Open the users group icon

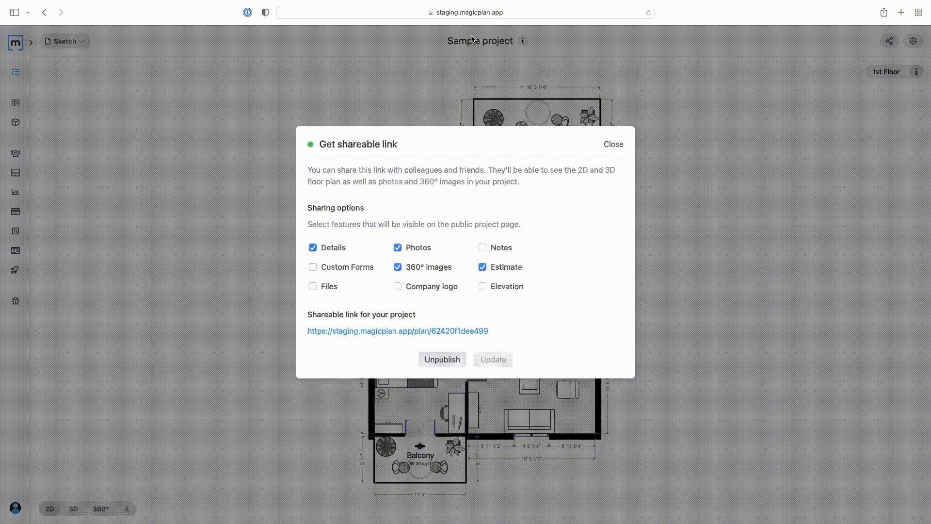(x=16, y=153)
